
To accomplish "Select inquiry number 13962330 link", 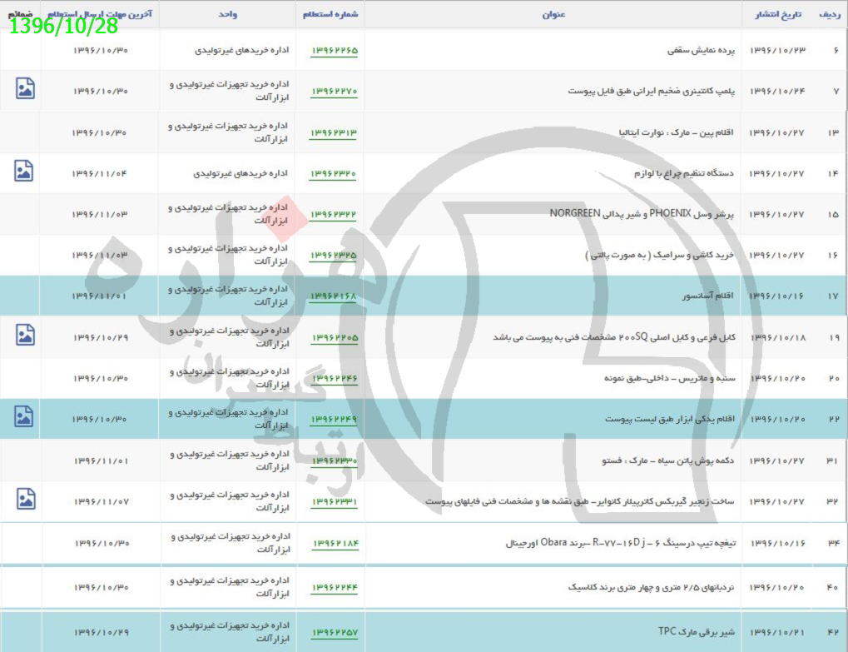I will click(334, 460).
